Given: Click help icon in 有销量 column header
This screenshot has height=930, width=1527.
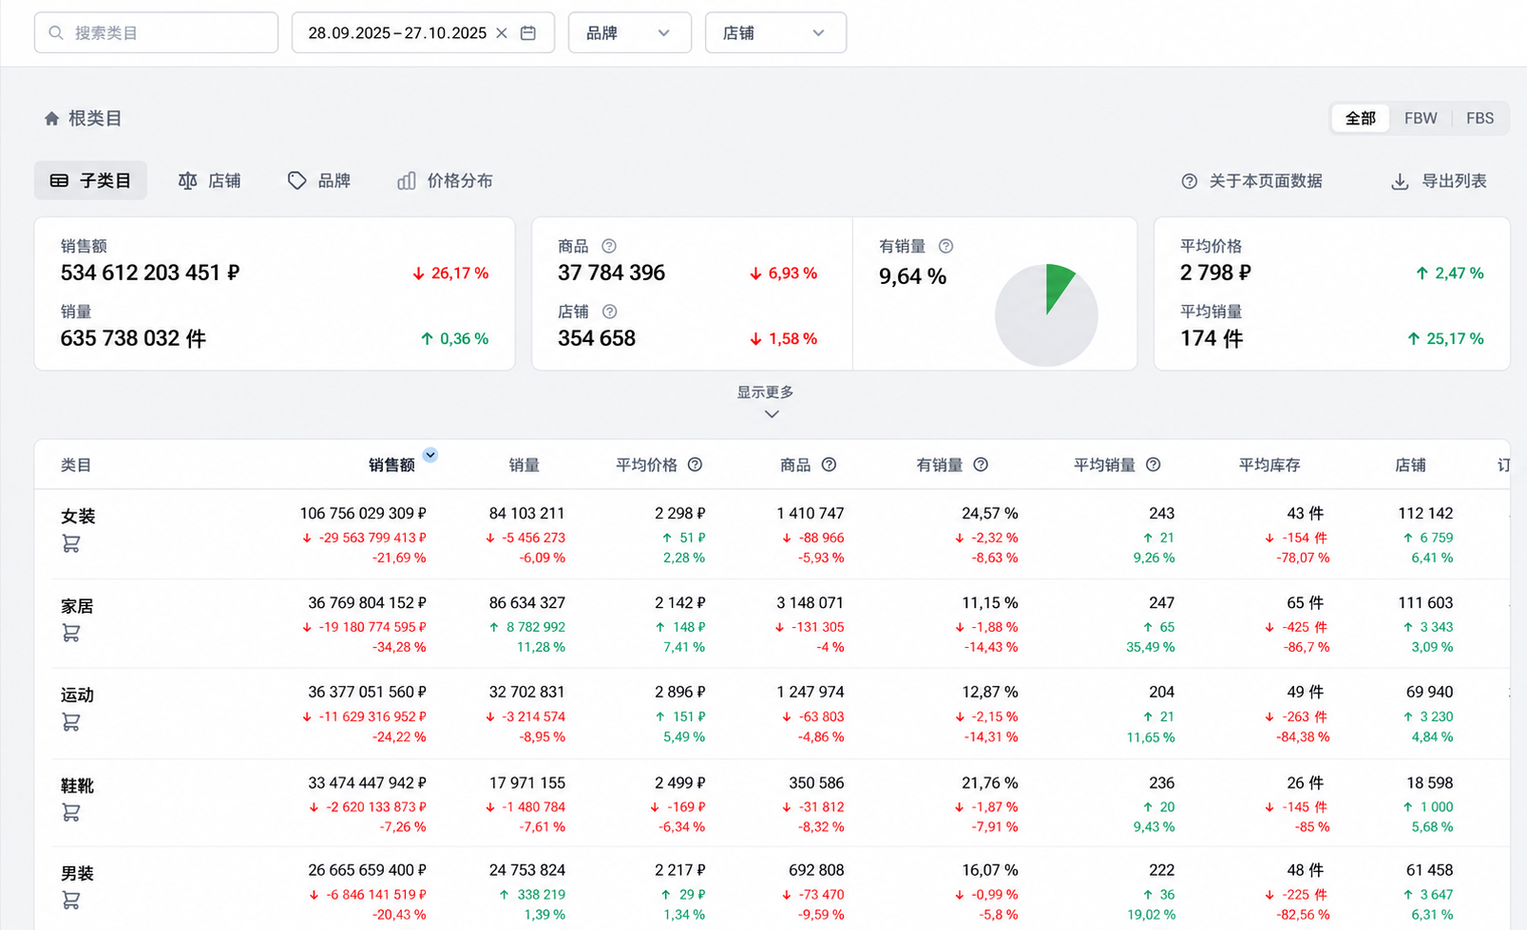Looking at the screenshot, I should pyautogui.click(x=981, y=465).
